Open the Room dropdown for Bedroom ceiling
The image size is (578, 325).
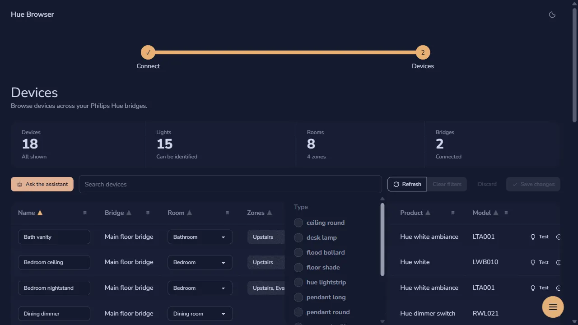pyautogui.click(x=200, y=262)
